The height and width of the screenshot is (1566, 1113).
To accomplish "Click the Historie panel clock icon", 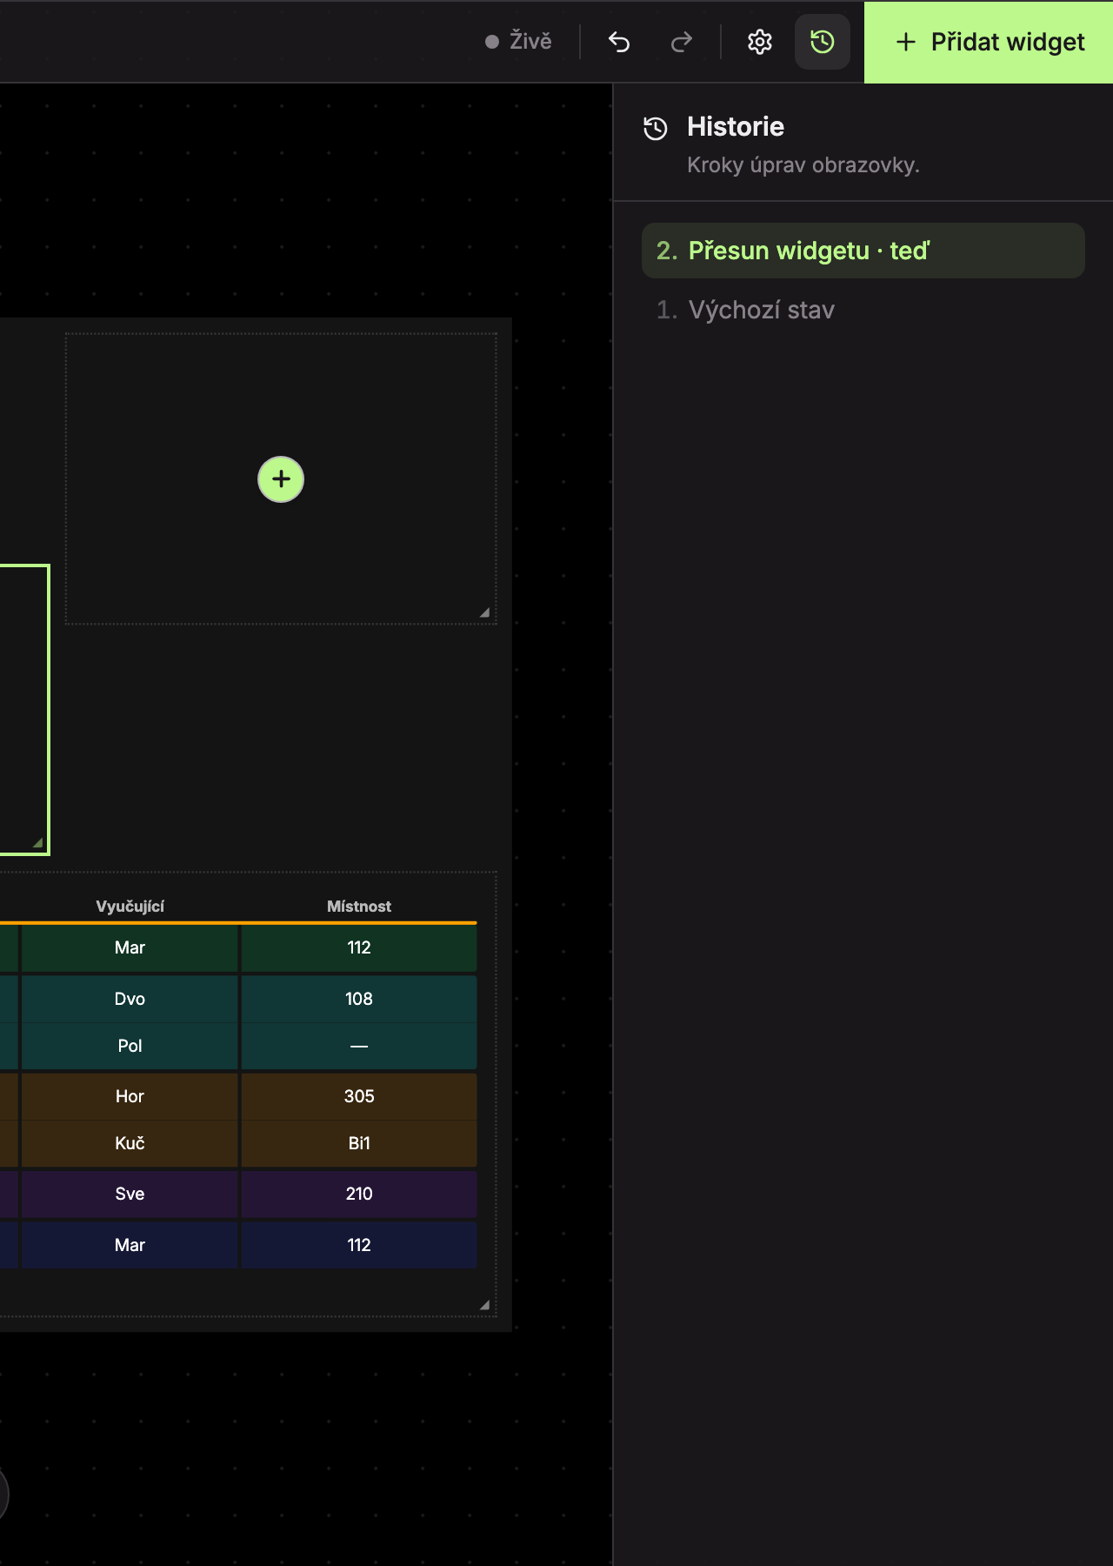I will click(x=656, y=129).
